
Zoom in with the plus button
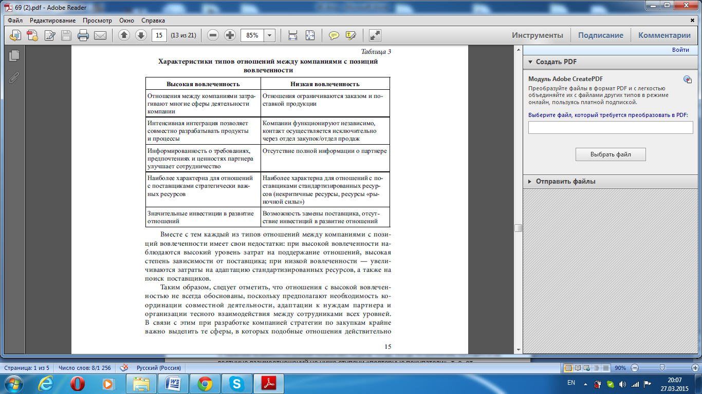point(230,35)
